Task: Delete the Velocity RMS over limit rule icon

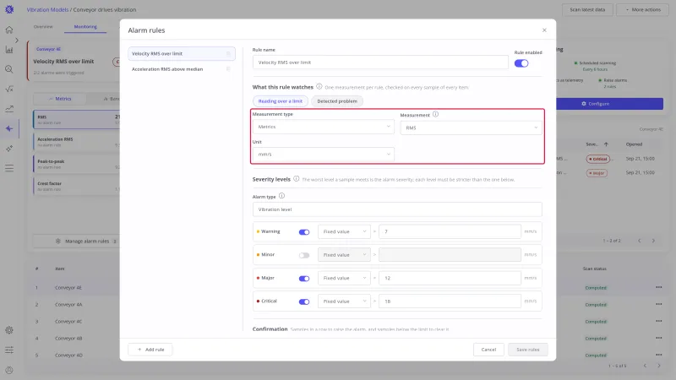Action: pyautogui.click(x=228, y=54)
